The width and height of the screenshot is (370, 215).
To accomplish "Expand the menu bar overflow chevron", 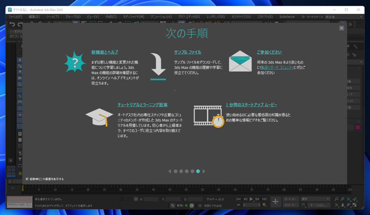I will [x=303, y=17].
